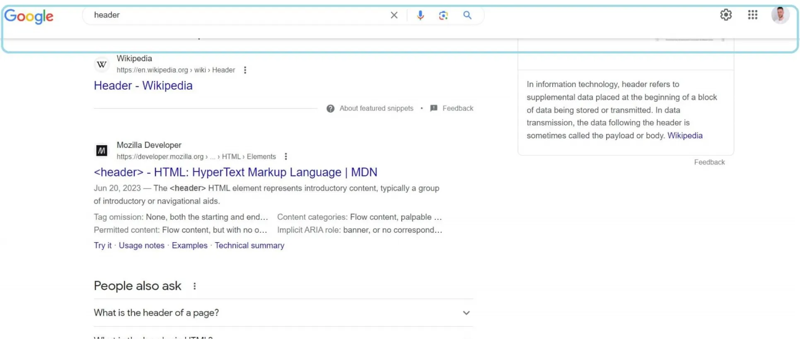The width and height of the screenshot is (800, 339).
Task: Open People also ask options menu
Action: point(194,286)
